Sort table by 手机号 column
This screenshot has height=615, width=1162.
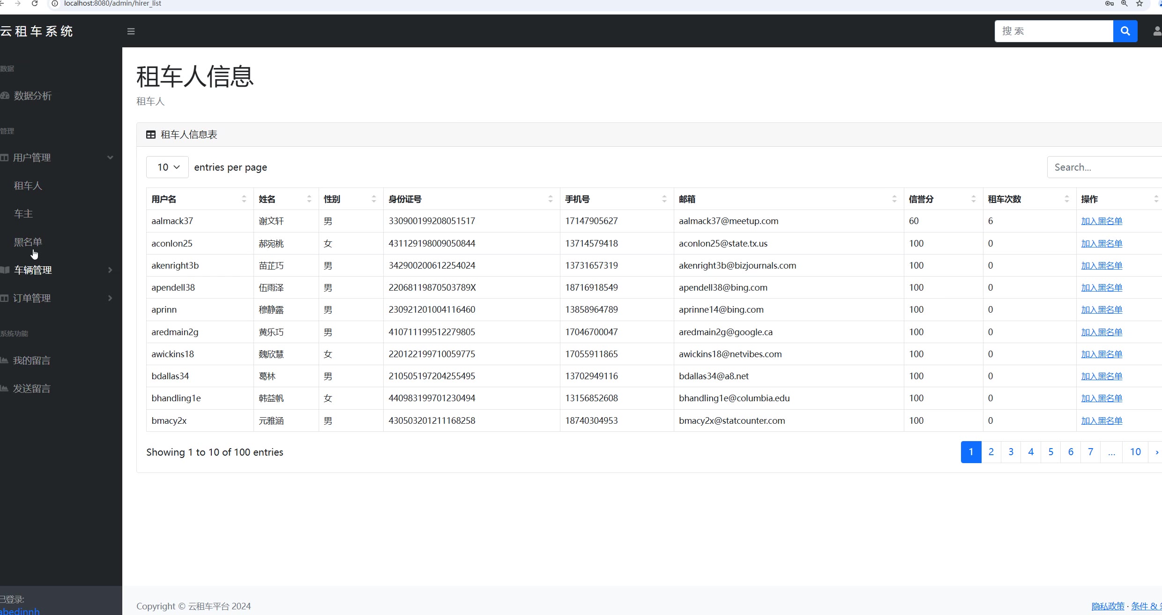coord(617,199)
